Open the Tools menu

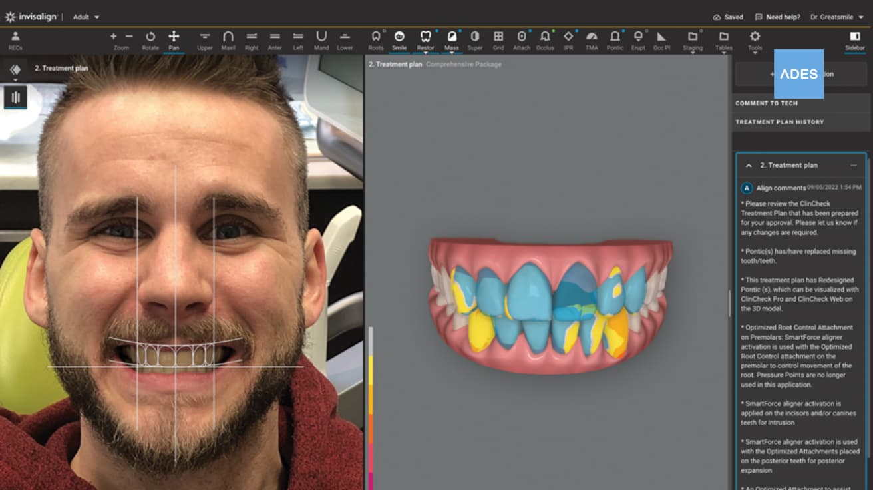pos(755,40)
